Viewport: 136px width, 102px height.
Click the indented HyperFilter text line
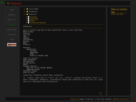[31, 49]
